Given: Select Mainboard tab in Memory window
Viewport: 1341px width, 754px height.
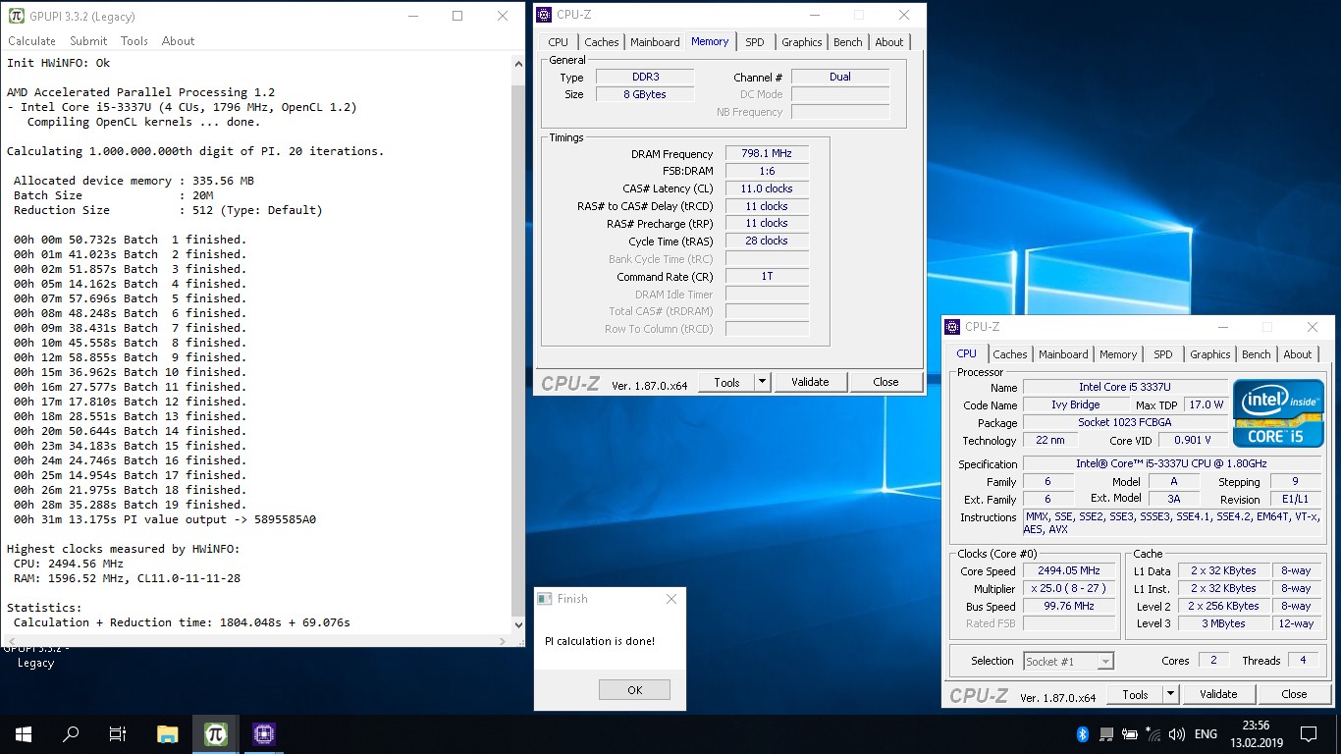Looking at the screenshot, I should pos(655,42).
